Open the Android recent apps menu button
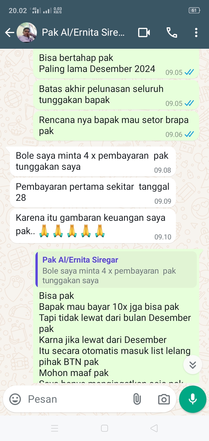This screenshot has width=209, height=441. click(x=55, y=428)
